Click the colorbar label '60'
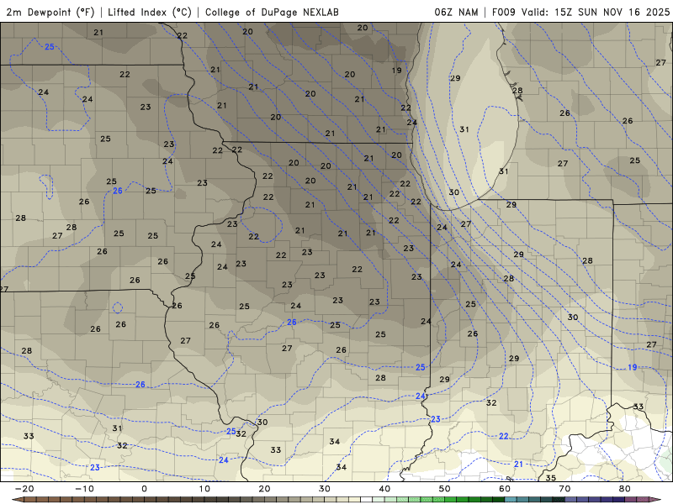This screenshot has width=673, height=504. click(x=505, y=489)
